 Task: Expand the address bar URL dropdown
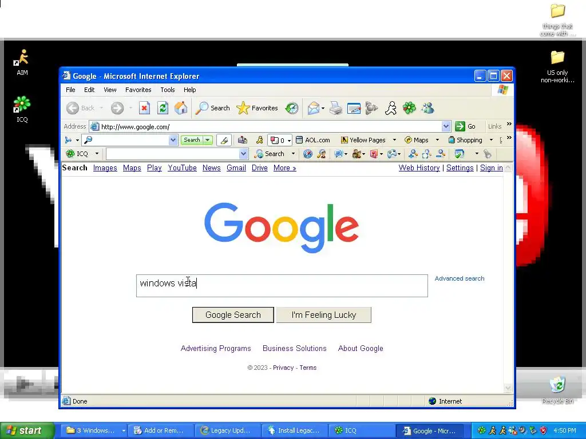coord(446,126)
